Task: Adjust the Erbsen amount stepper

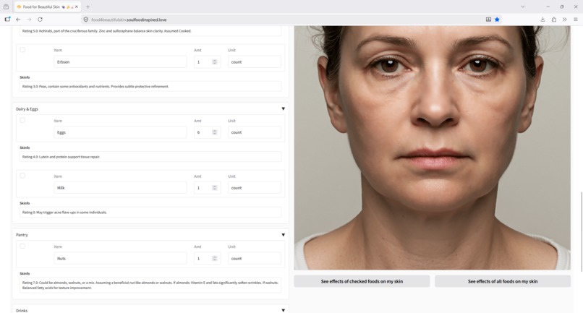Action: point(215,62)
